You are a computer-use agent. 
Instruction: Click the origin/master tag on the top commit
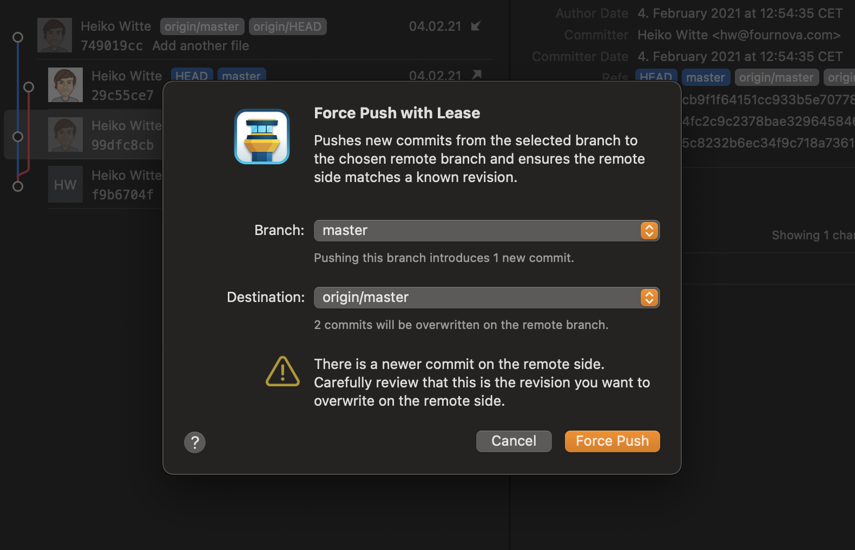[202, 26]
